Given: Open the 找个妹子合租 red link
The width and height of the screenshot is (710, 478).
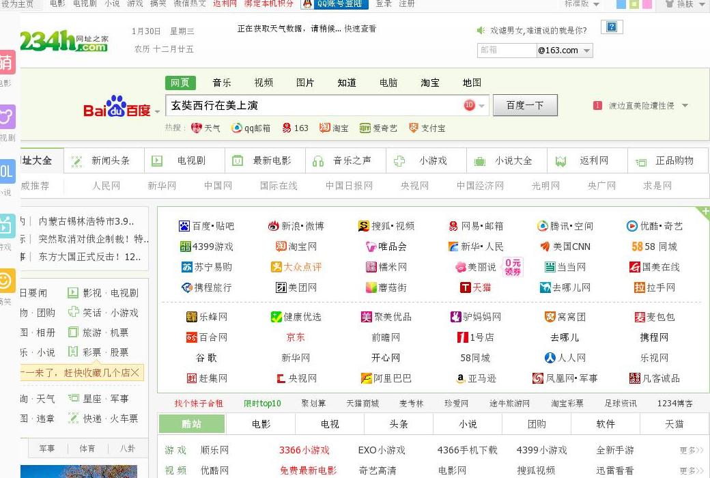Looking at the screenshot, I should [199, 404].
